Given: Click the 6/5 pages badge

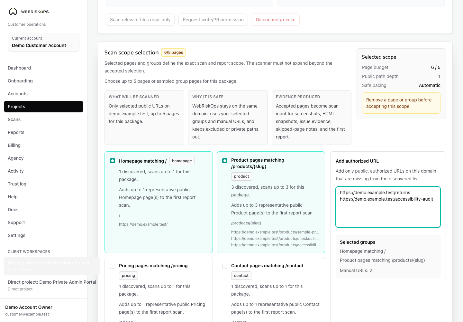Looking at the screenshot, I should [174, 52].
